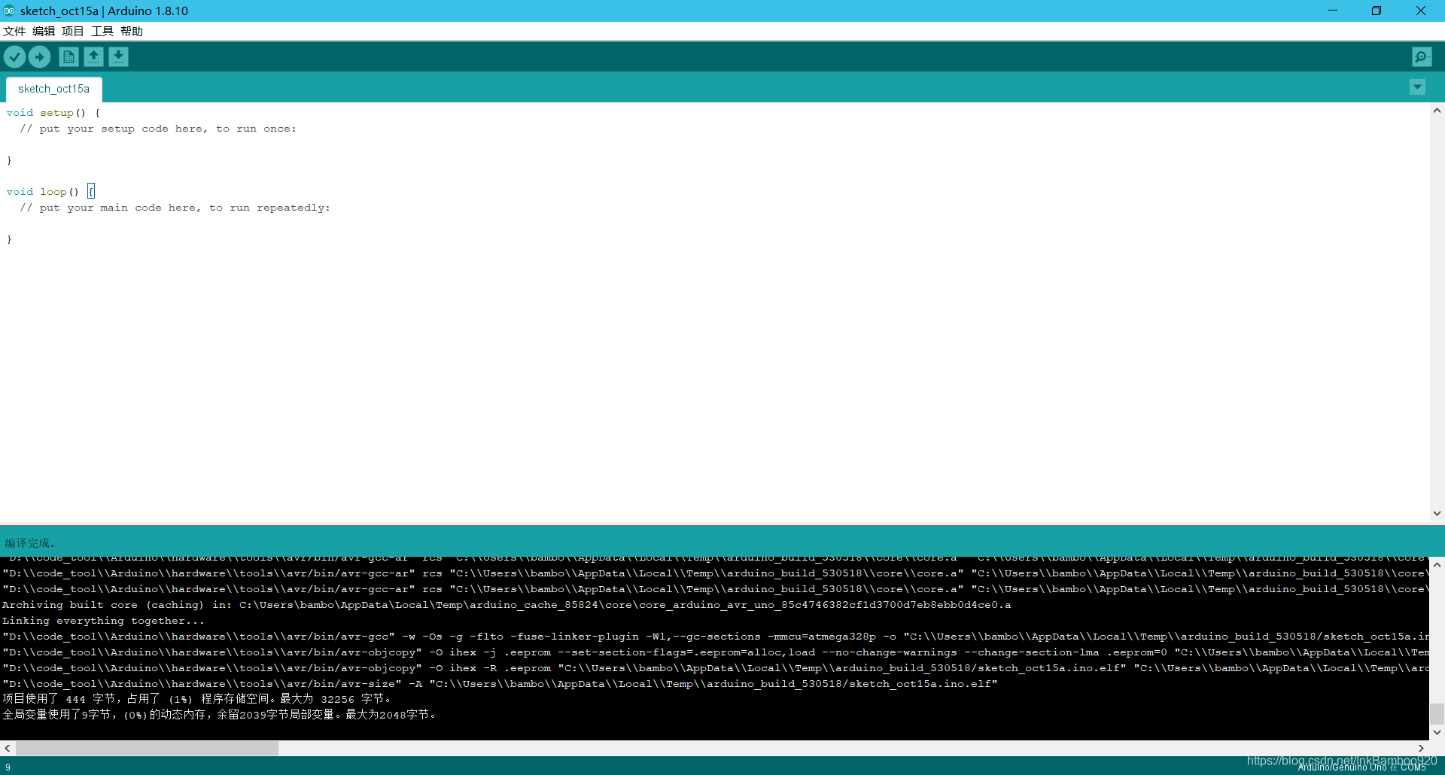Click the 'Archiving built core (caching)' console line

(x=506, y=605)
